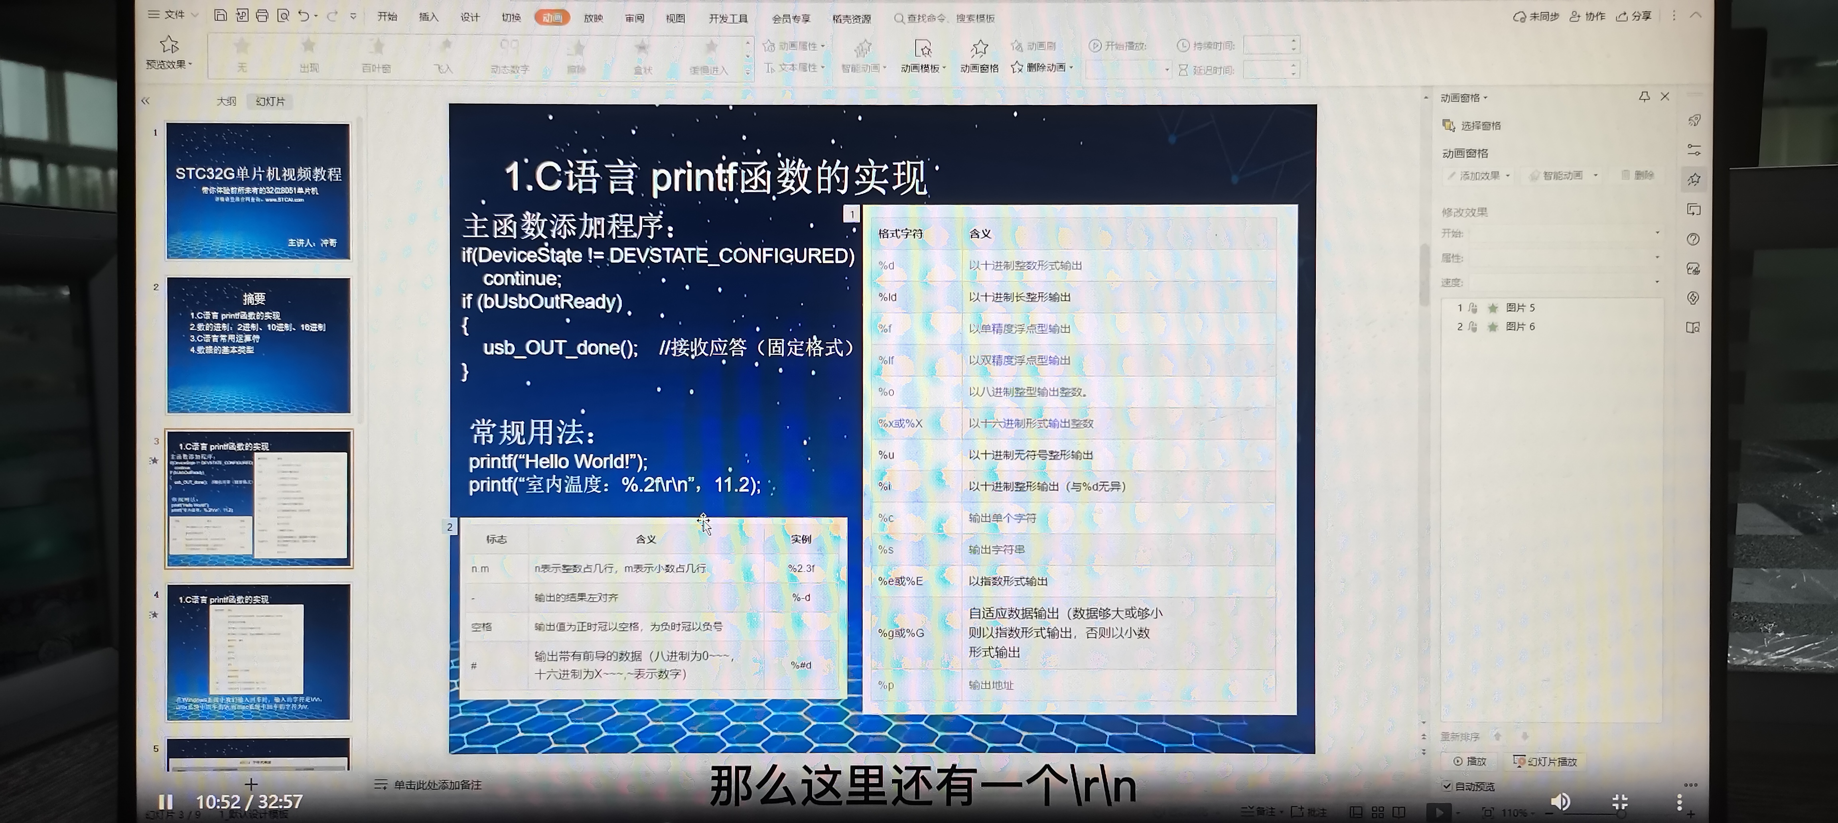Image resolution: width=1838 pixels, height=823 pixels.
Task: Switch to the 插入 ribbon tab
Action: click(x=429, y=17)
